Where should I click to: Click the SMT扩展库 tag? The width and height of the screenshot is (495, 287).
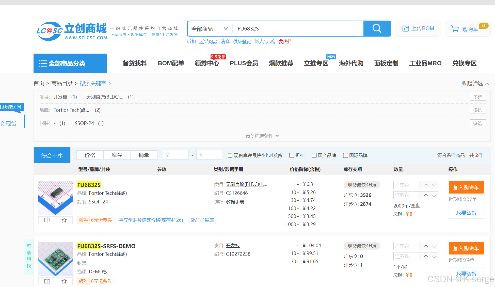[202, 220]
